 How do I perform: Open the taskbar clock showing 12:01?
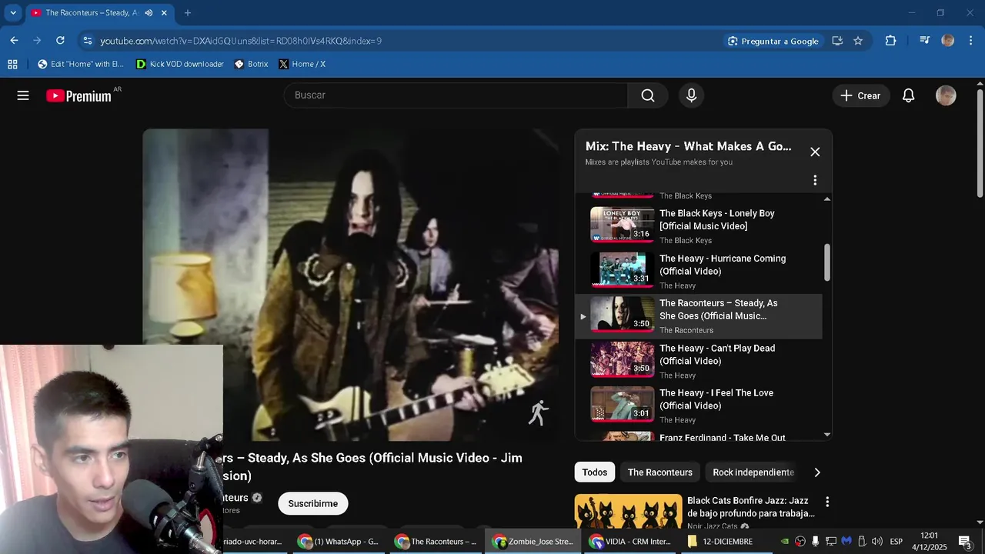[930, 542]
